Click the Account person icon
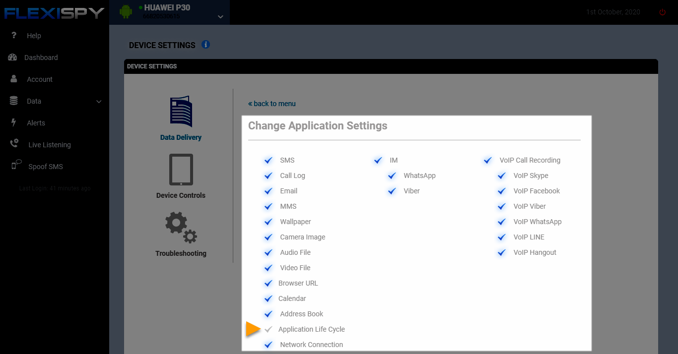Screen dimensions: 678x354 14,79
